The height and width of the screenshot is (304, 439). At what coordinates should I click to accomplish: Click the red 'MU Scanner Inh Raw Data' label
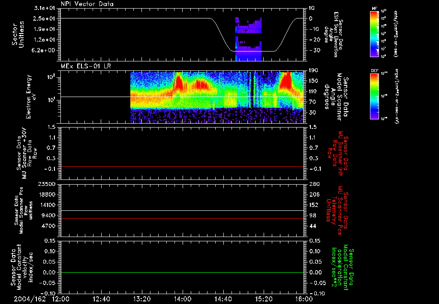tap(337, 154)
